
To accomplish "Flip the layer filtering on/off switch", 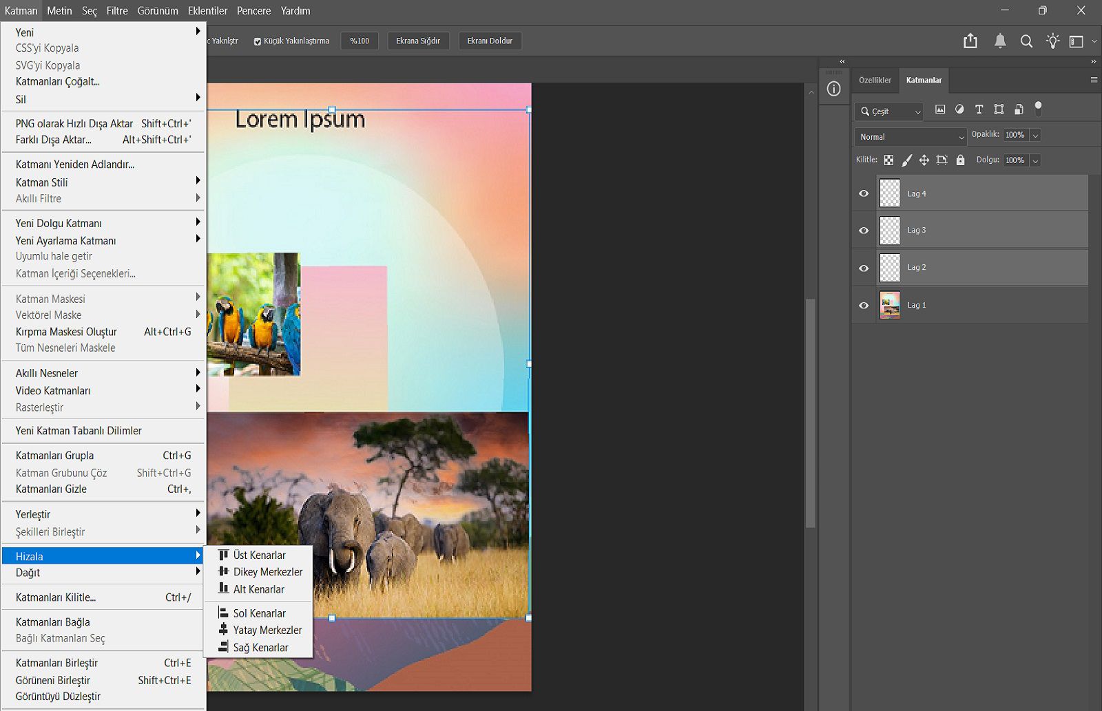I will [x=1038, y=108].
